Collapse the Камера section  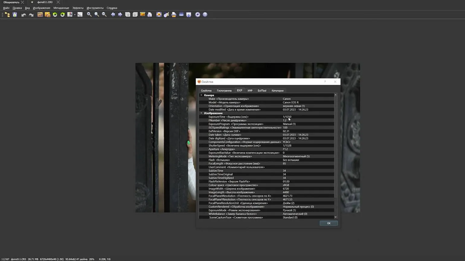point(201,95)
